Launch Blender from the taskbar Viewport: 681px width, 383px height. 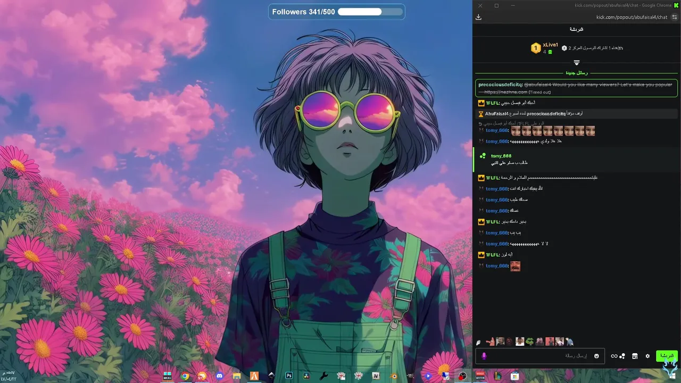point(394,376)
